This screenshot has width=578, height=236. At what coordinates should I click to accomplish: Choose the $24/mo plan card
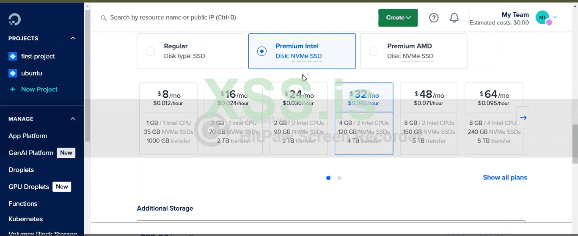(299, 119)
